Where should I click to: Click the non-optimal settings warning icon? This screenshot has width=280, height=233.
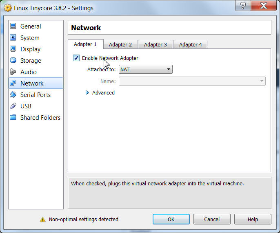42,220
